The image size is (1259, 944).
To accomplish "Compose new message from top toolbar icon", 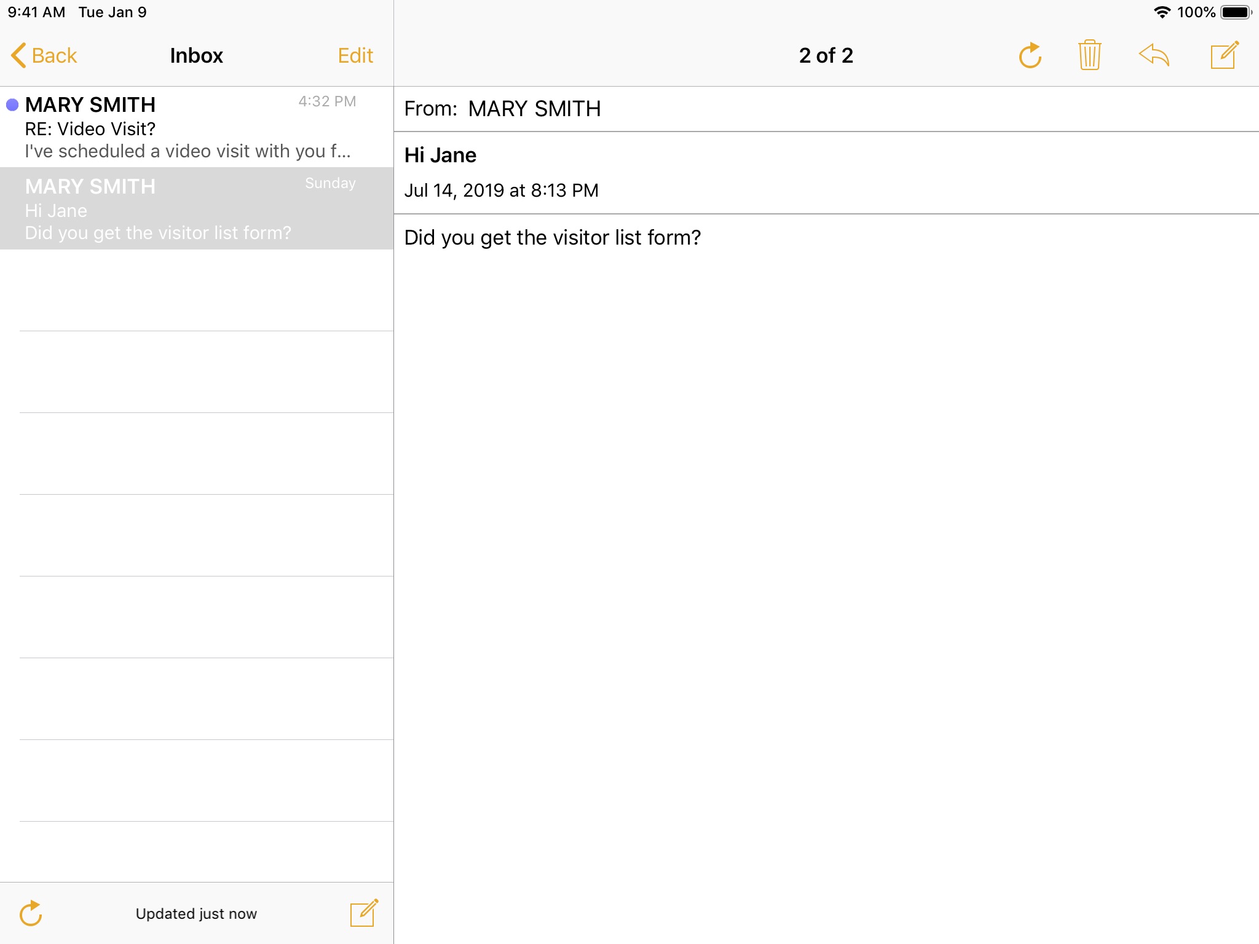I will point(1225,55).
